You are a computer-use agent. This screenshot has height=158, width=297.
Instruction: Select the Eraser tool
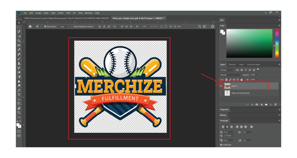coord(19,72)
